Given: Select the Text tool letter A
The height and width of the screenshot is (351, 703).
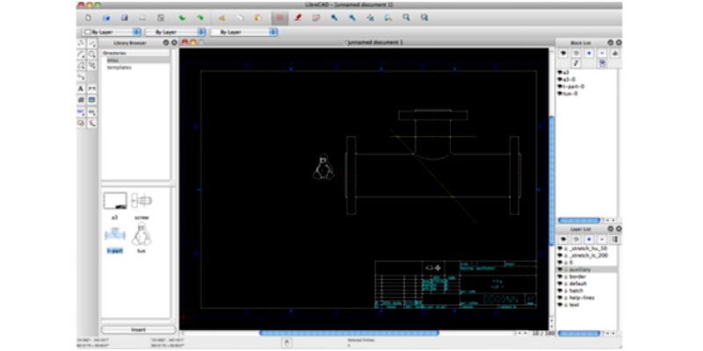Looking at the screenshot, I should click(x=81, y=89).
